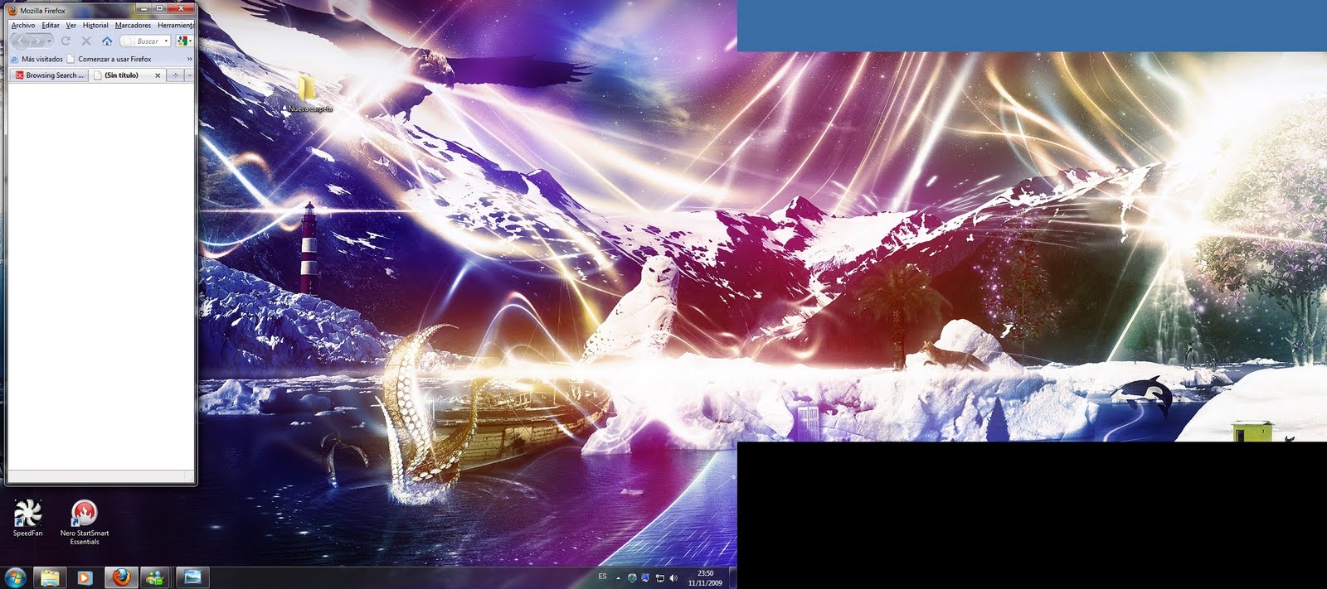
Task: Select the Nero StartSmart Essentials shortcut
Action: click(84, 523)
